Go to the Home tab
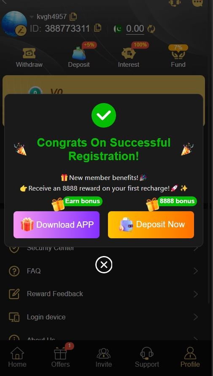This screenshot has width=213, height=376. pos(17,357)
